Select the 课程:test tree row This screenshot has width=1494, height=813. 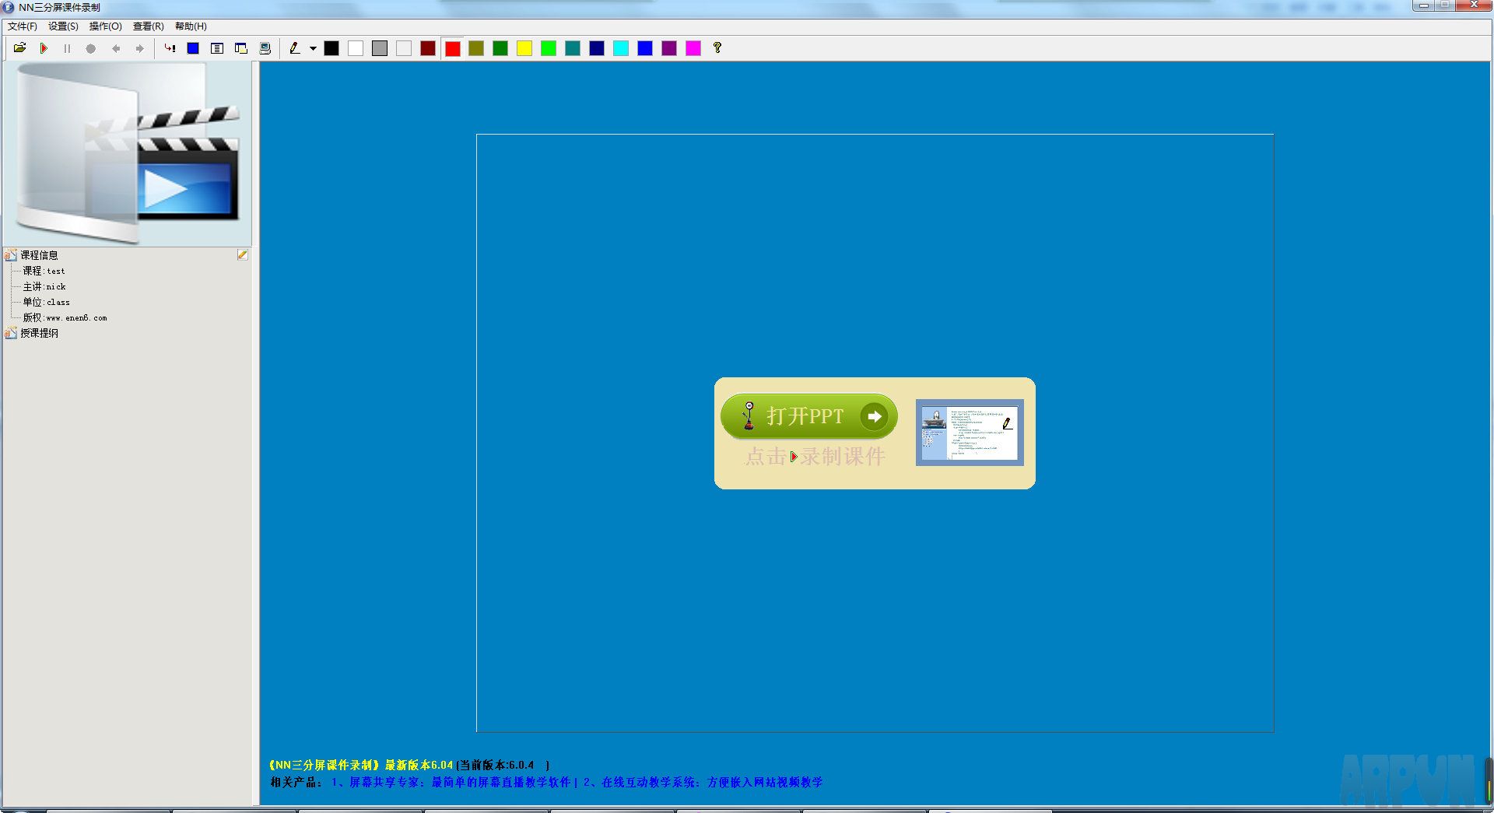(x=44, y=271)
